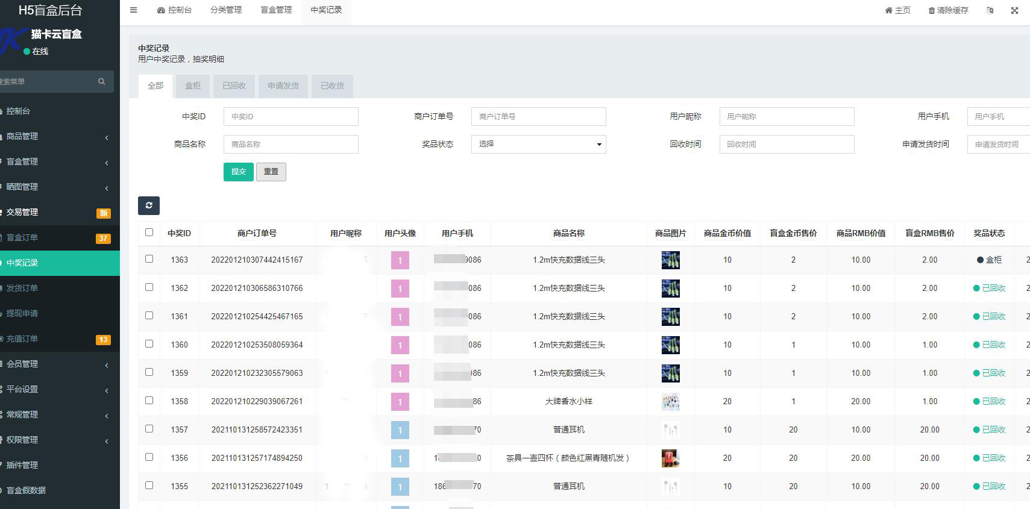Screen dimensions: 1030x509
Task: Focus the 商户订单号 input field
Action: (538, 116)
